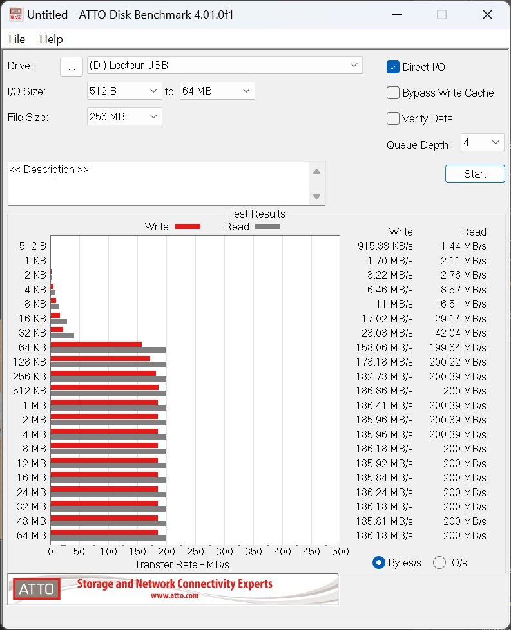Image resolution: width=511 pixels, height=630 pixels.
Task: Open the Drive dropdown showing Lecteur USB
Action: (x=224, y=65)
